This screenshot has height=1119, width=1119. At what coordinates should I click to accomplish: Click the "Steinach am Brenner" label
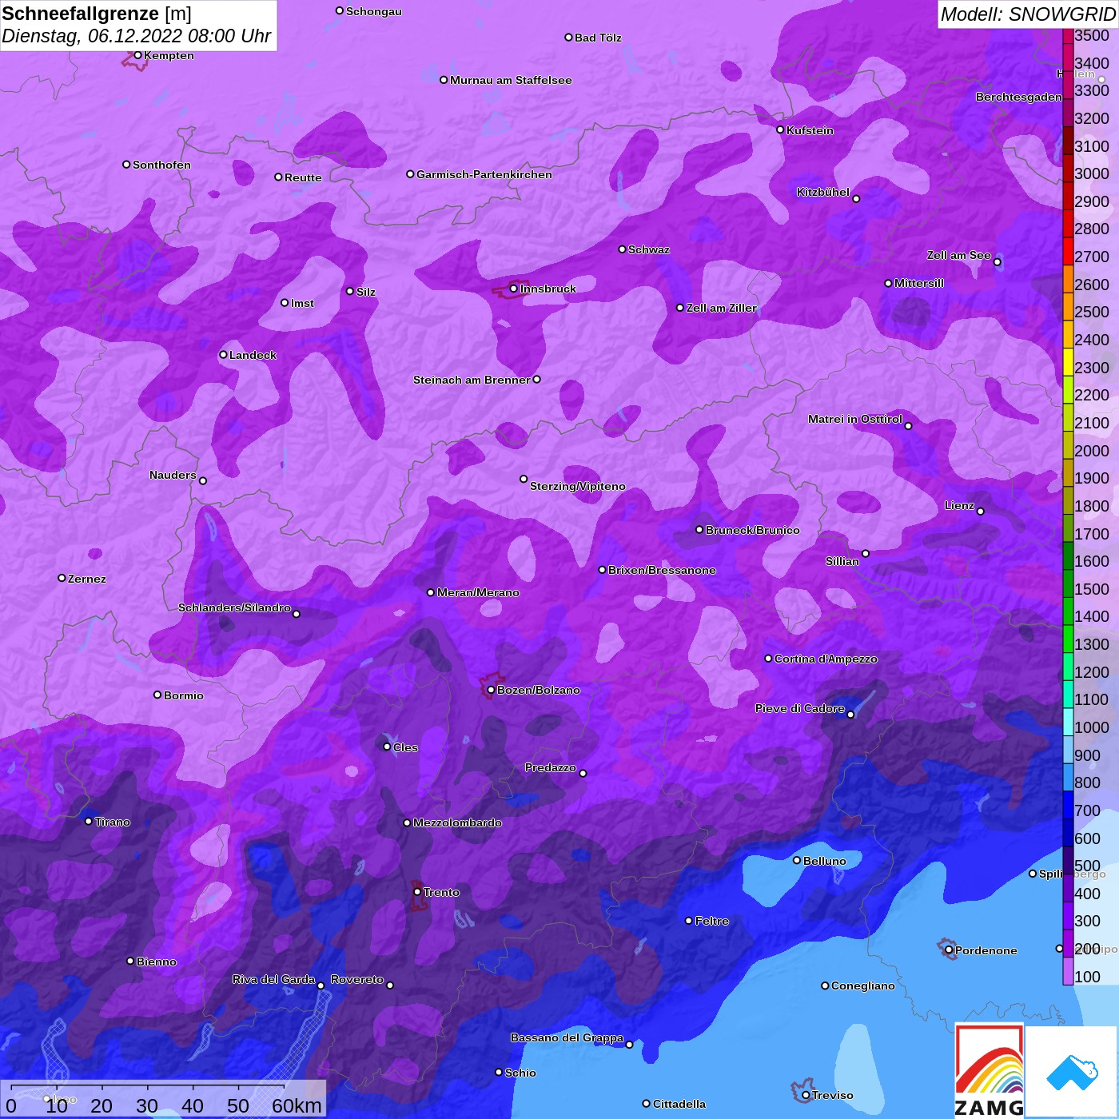click(x=472, y=380)
